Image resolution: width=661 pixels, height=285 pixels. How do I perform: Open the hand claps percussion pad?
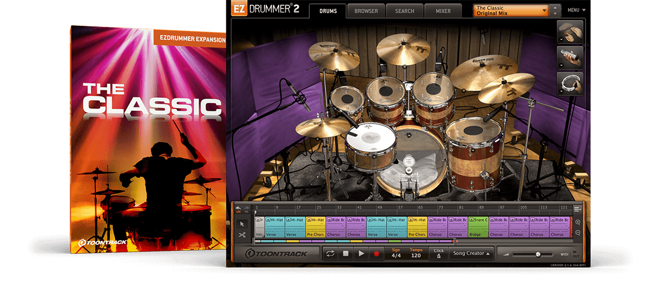570,32
